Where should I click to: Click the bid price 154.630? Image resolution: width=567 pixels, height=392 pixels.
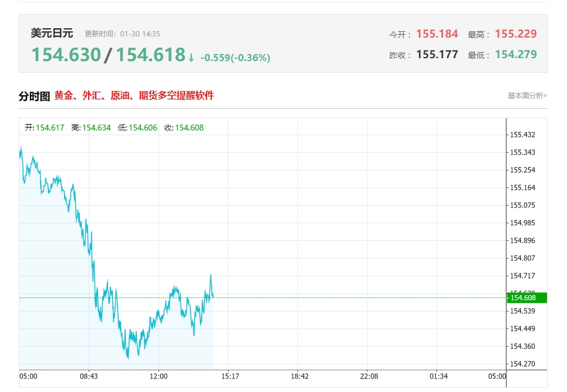pyautogui.click(x=66, y=55)
